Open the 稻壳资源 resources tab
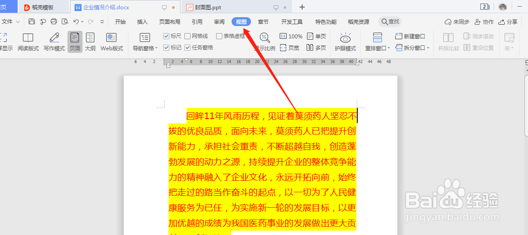This screenshot has width=528, height=235. pyautogui.click(x=359, y=22)
